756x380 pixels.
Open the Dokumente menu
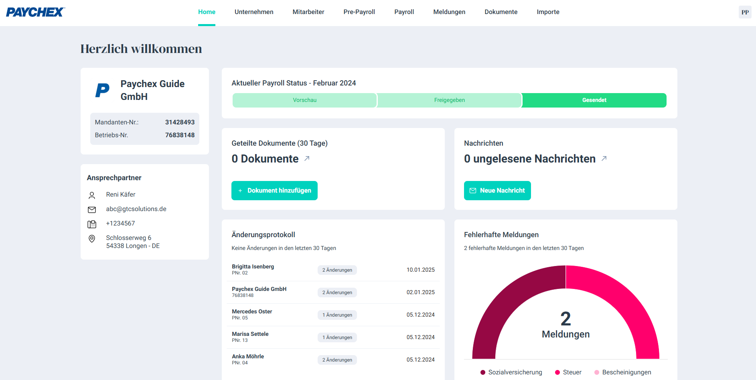[501, 12]
